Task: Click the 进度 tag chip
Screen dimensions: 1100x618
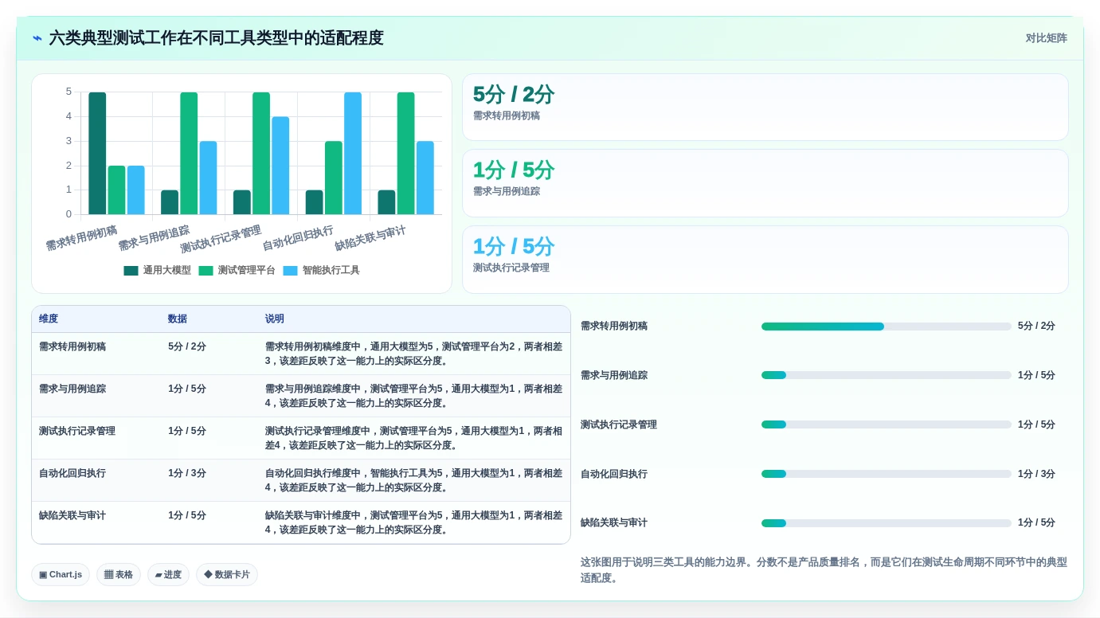Action: (168, 574)
